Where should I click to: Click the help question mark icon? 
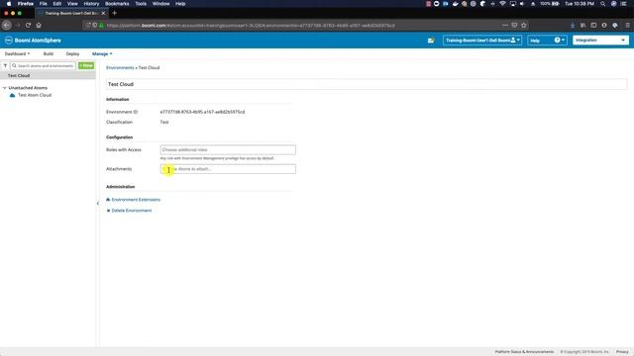pyautogui.click(x=557, y=41)
